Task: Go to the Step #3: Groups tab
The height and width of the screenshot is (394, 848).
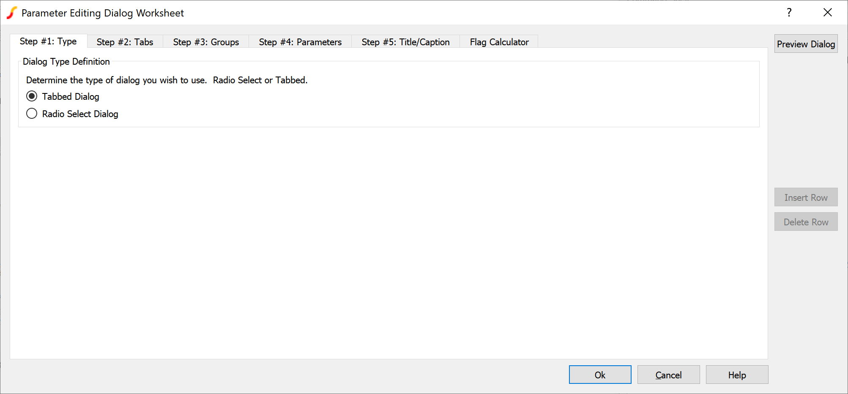Action: 206,42
